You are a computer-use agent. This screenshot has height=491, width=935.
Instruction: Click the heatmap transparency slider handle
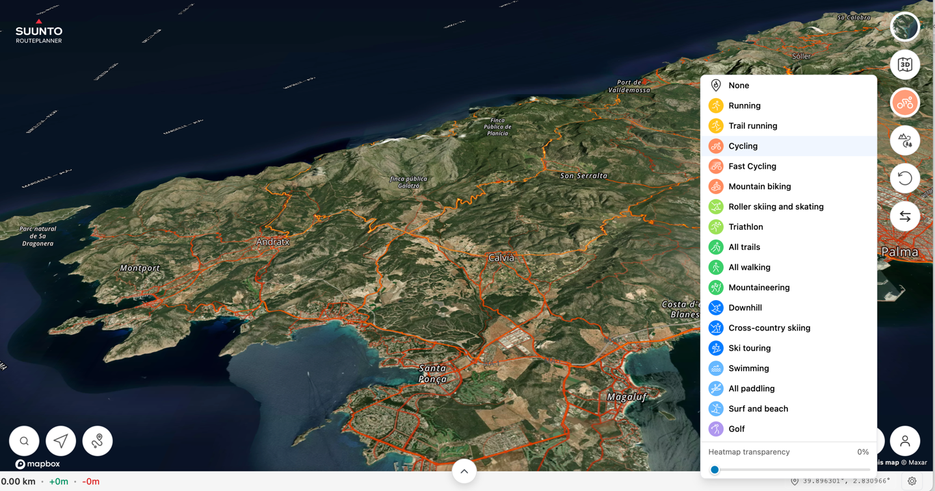[x=715, y=470]
